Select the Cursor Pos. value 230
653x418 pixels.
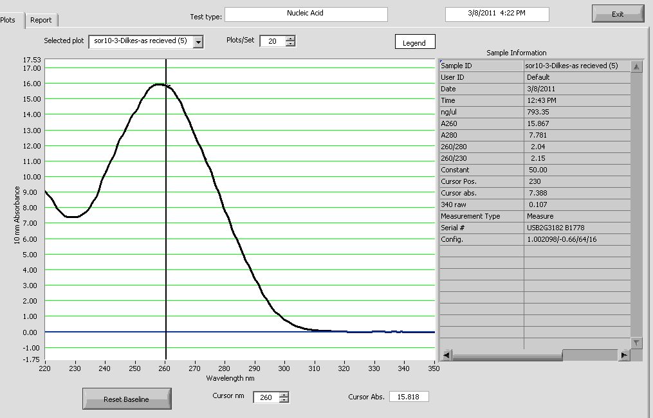click(577, 181)
